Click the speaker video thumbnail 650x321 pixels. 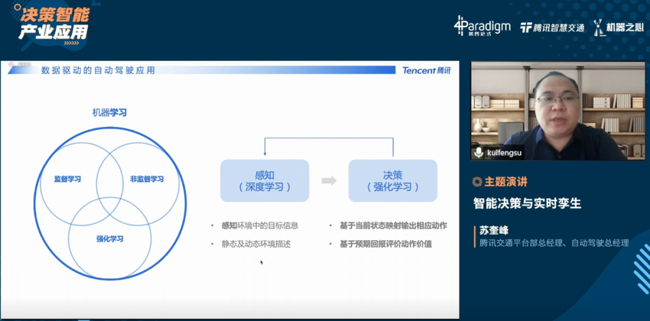click(557, 111)
